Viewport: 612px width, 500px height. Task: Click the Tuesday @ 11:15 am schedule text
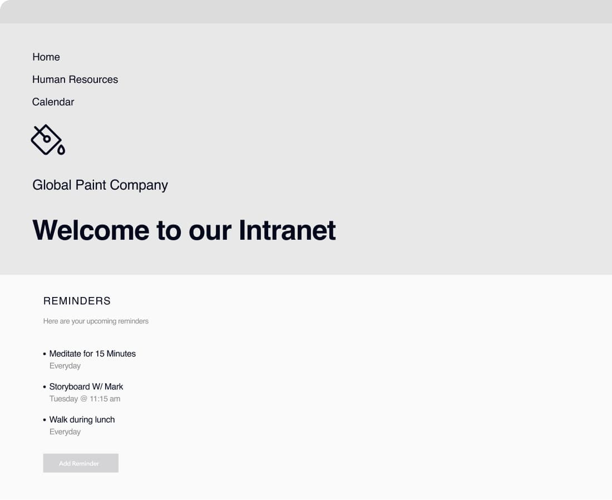tap(85, 399)
